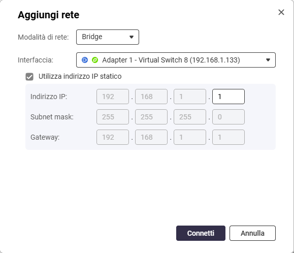Click the second Gateway octet 168 field
The height and width of the screenshot is (253, 294).
click(151, 137)
